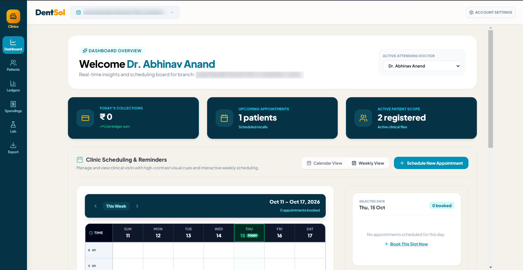
Task: Click the Upcoming Appointments calendar icon
Action: [224, 118]
